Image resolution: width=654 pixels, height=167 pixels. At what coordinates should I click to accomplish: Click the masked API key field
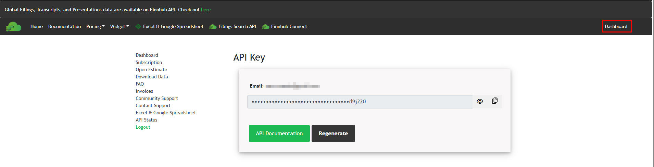click(x=360, y=102)
